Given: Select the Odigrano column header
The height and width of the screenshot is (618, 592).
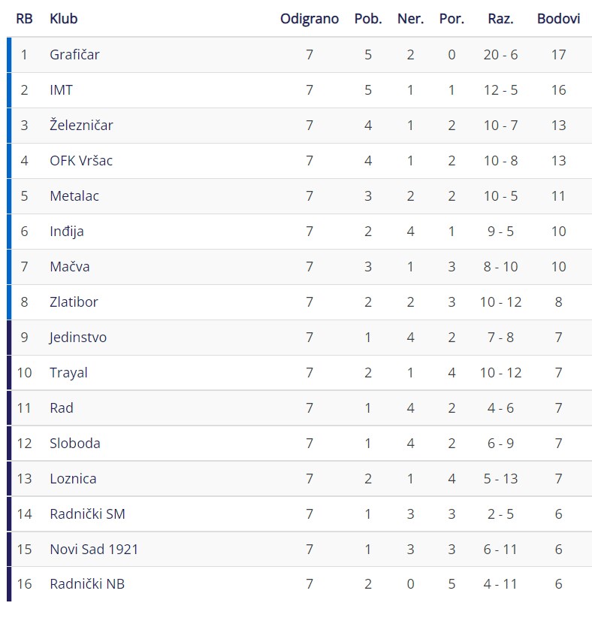Looking at the screenshot, I should [310, 19].
